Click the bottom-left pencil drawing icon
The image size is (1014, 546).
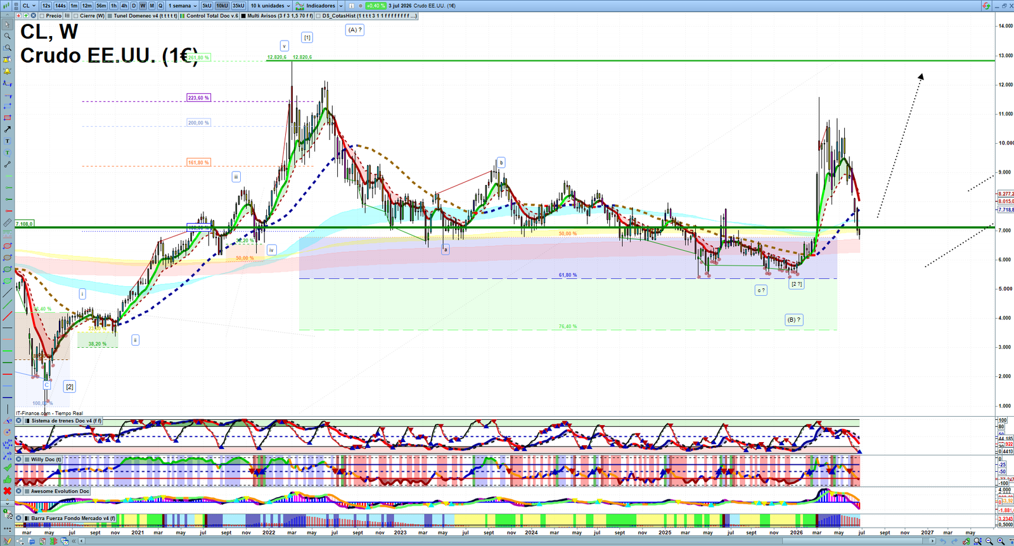pos(8,541)
